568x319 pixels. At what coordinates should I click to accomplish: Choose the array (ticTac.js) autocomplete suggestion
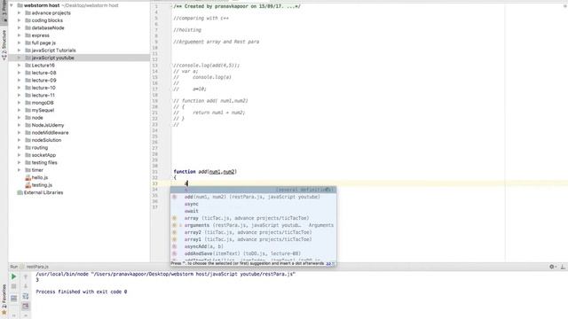pos(253,218)
